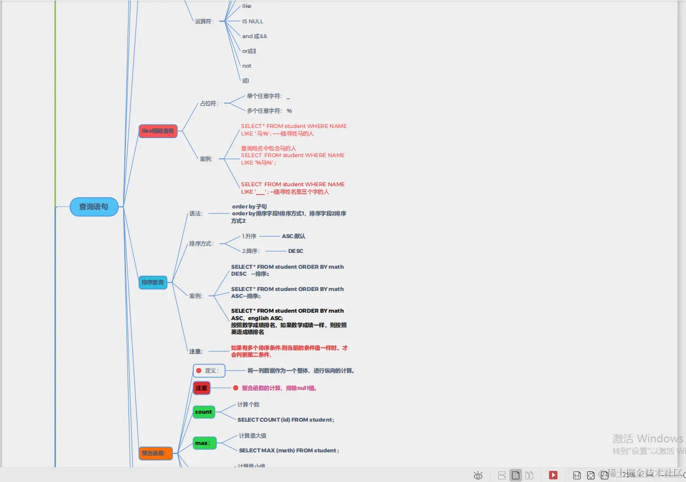Click the green max node
The image size is (686, 482).
click(x=204, y=443)
